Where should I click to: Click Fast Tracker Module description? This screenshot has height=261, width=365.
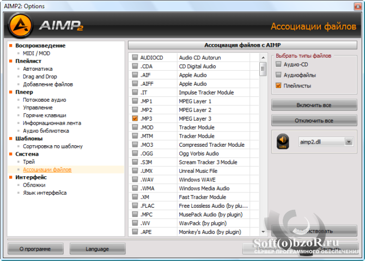coord(202,197)
